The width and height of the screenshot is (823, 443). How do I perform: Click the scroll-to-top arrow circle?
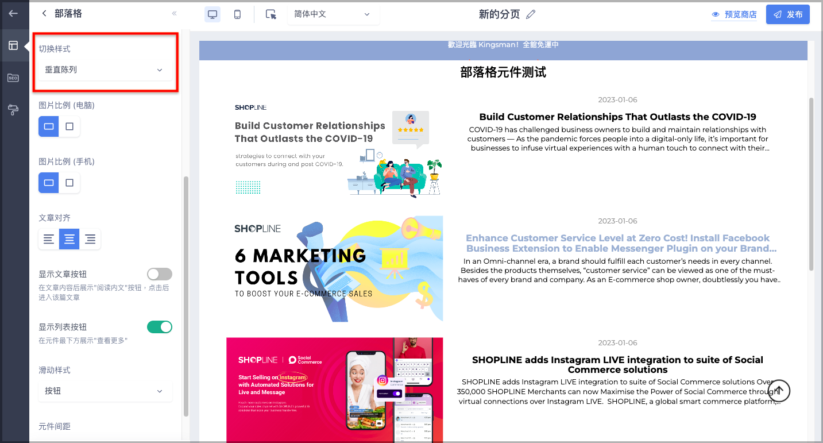779,391
